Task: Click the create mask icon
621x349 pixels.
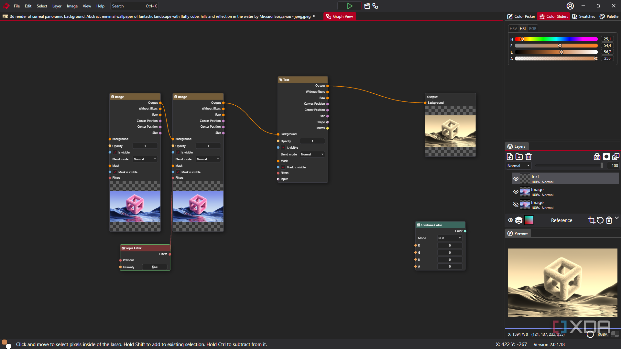Action: point(606,157)
